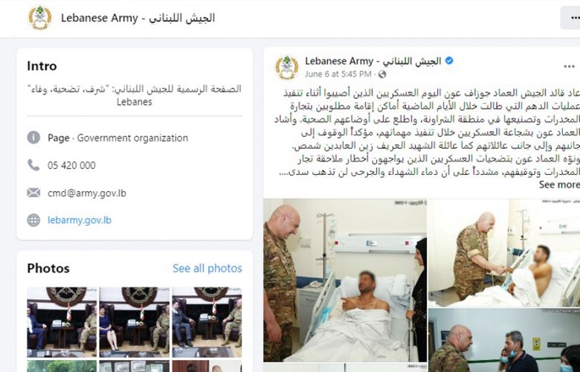Click the email envelope icon in Intro
Image resolution: width=580 pixels, height=372 pixels.
33,193
